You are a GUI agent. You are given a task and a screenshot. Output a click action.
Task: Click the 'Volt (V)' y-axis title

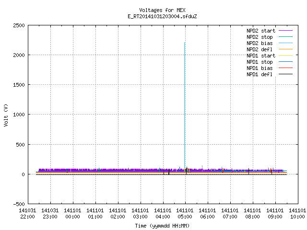point(6,115)
